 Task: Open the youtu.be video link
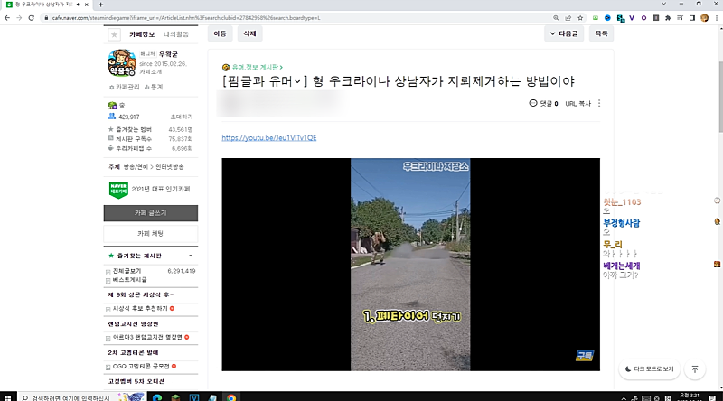268,137
